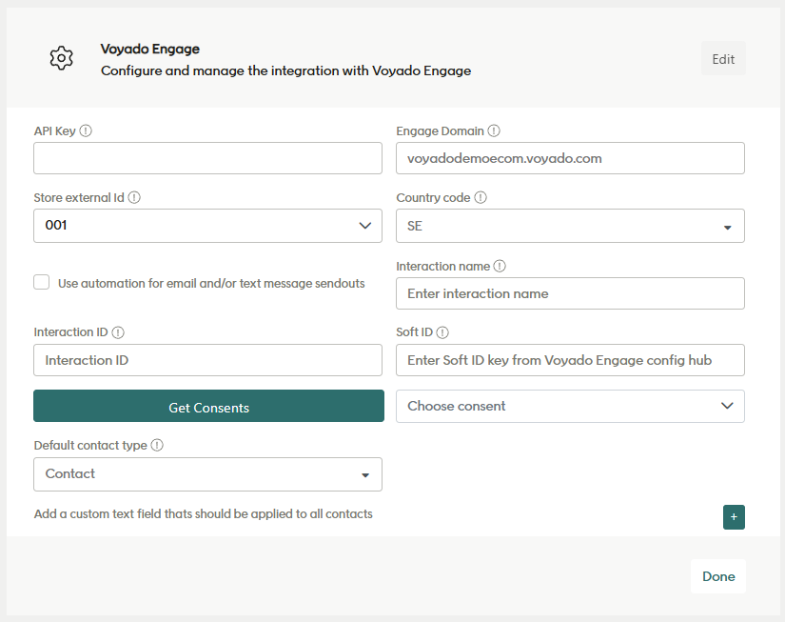Click the Get Consents button
The height and width of the screenshot is (622, 785).
pos(207,406)
